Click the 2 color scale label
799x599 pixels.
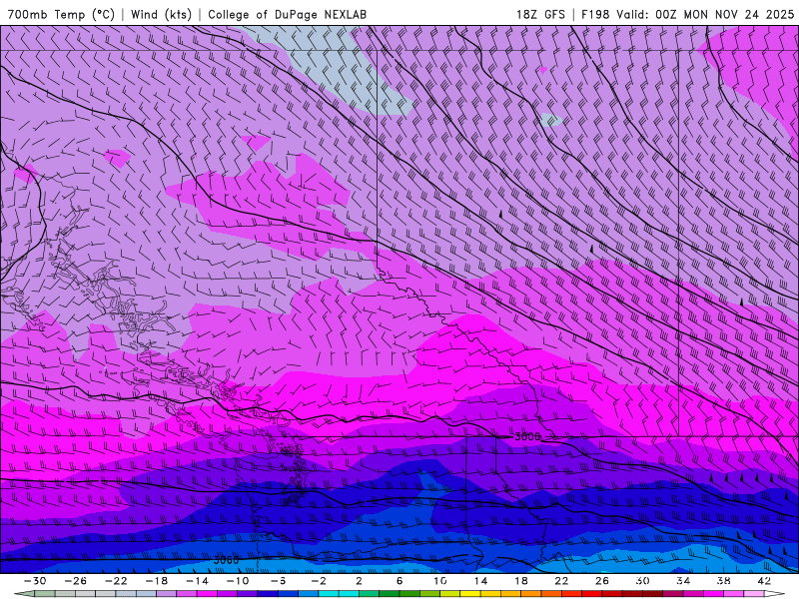click(x=359, y=581)
